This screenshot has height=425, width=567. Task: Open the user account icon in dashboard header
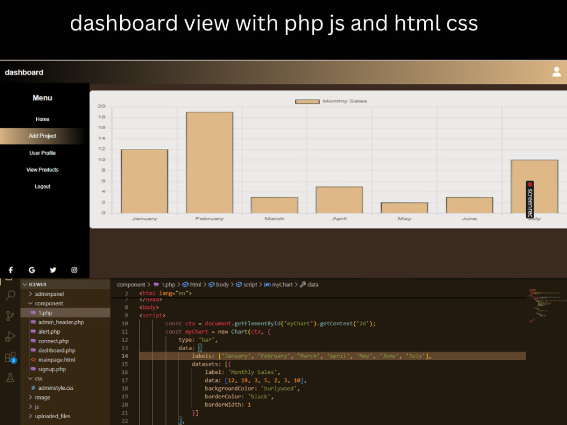click(x=556, y=72)
